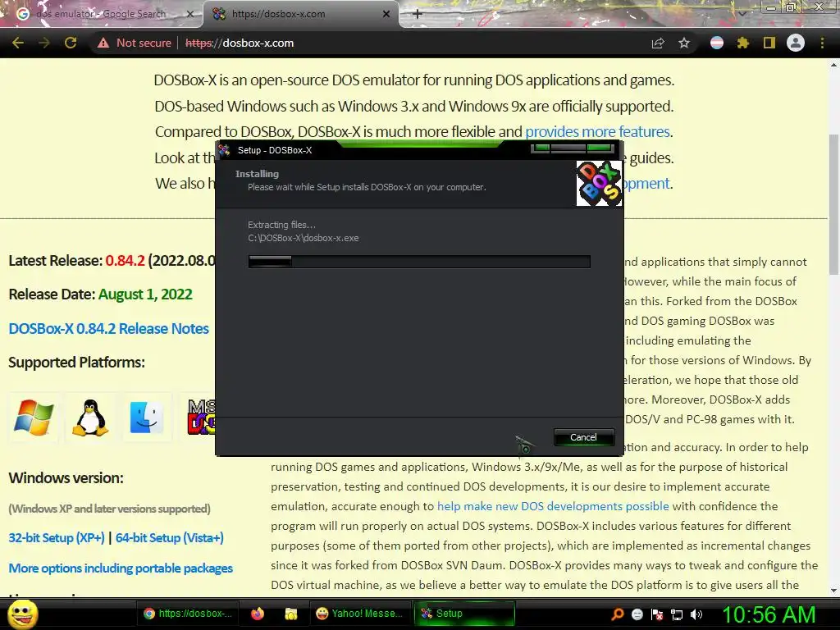Click the 'August 1, 2022' release date text
840x630 pixels.
coord(145,294)
